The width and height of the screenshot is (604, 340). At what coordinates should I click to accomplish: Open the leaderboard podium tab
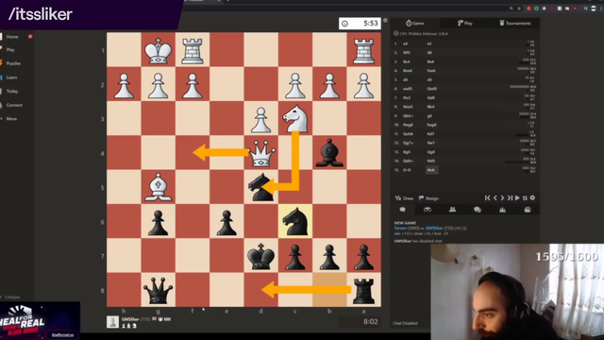coord(503,210)
